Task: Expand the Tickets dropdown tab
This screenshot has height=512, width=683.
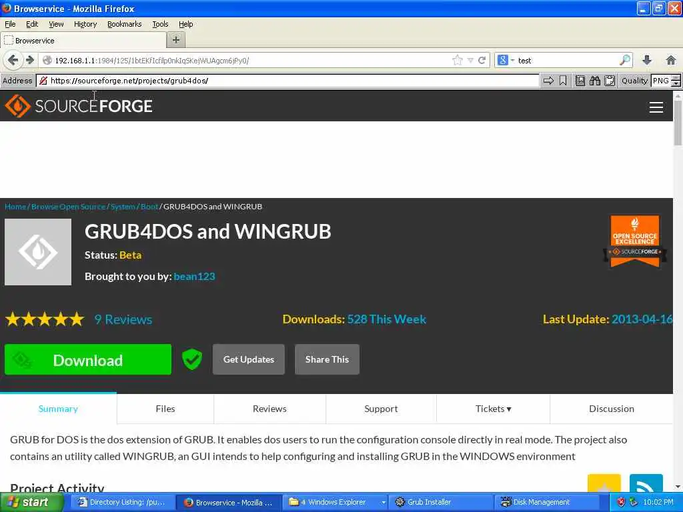Action: coord(493,409)
